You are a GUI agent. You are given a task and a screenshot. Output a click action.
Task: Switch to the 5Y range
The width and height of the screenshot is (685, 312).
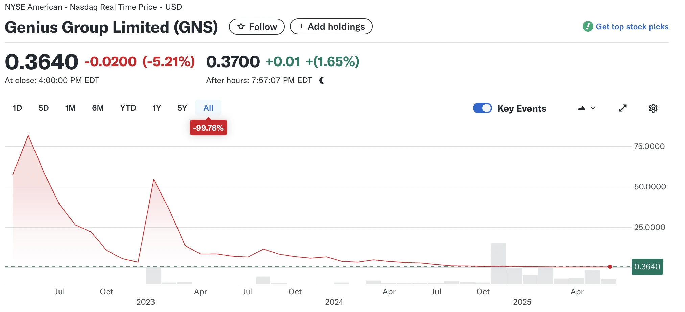tap(182, 108)
